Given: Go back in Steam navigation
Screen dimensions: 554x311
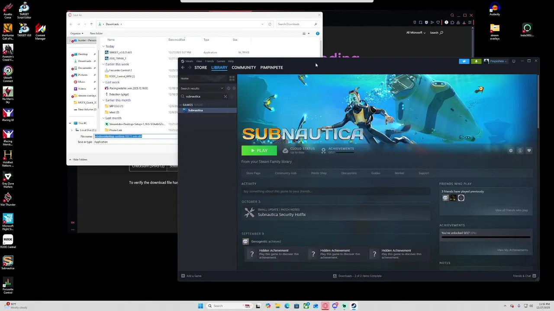Looking at the screenshot, I should click(183, 67).
